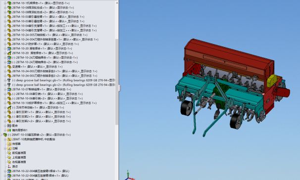The width and height of the screenshot is (300, 180).
Task: Click toolbox icon of deep groove ball bearings gb<2>
Action: (9, 85)
